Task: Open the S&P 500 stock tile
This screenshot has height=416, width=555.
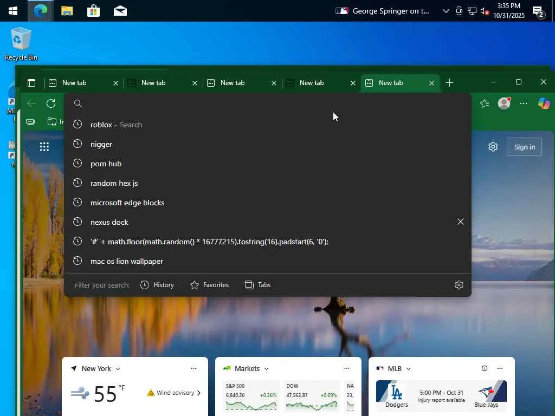Action: pyautogui.click(x=251, y=396)
